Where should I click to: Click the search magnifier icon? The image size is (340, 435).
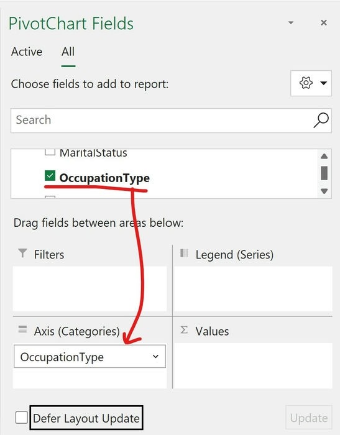(321, 120)
